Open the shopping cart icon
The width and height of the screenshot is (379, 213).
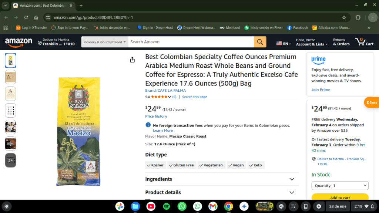pyautogui.click(x=364, y=42)
